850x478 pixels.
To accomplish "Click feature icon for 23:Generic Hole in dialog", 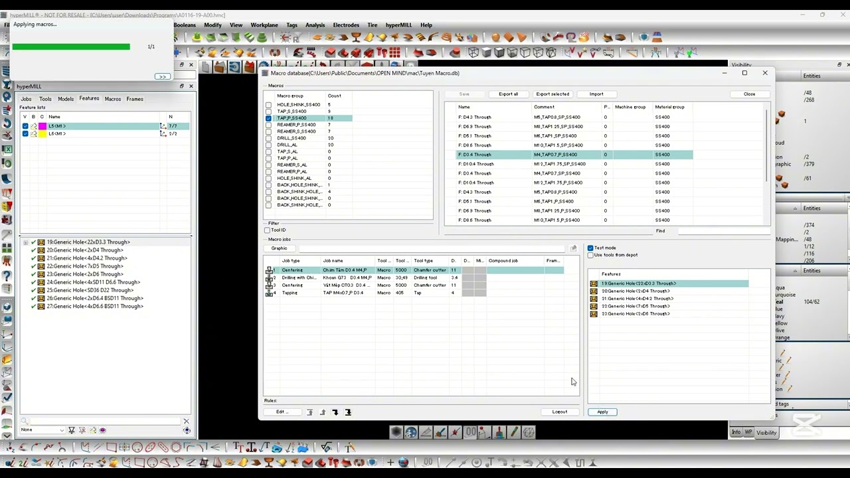I will point(594,314).
